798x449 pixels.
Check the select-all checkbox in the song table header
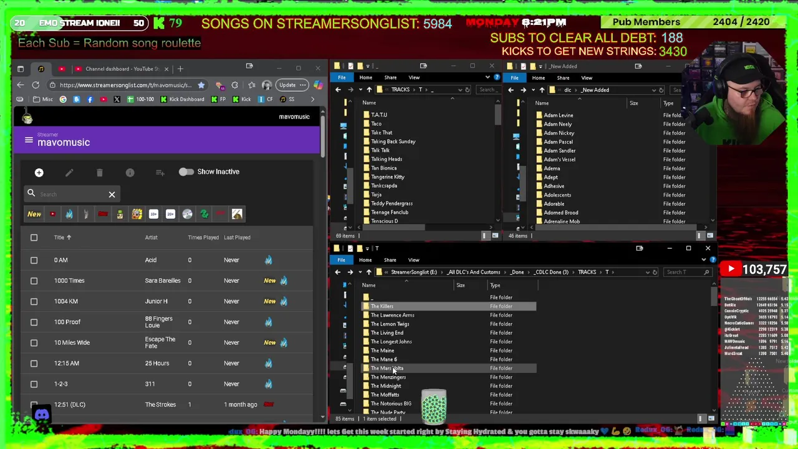coord(34,238)
